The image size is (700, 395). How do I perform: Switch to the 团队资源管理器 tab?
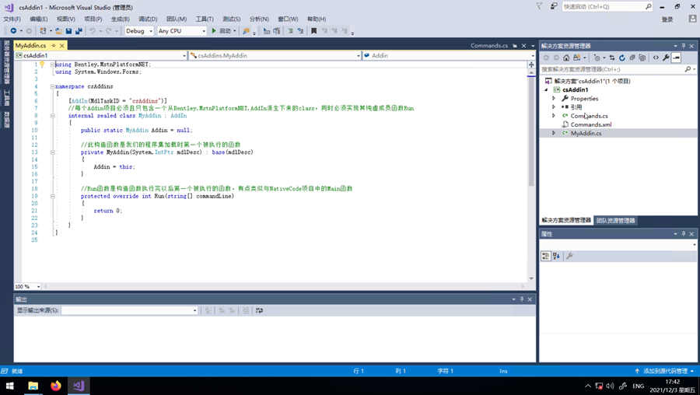(x=616, y=221)
